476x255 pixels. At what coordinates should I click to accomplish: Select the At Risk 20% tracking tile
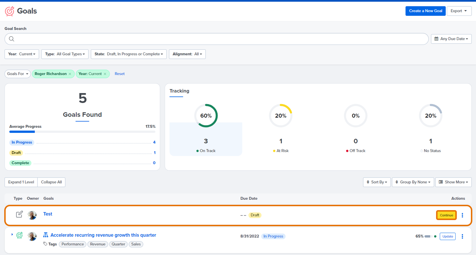coord(281,129)
